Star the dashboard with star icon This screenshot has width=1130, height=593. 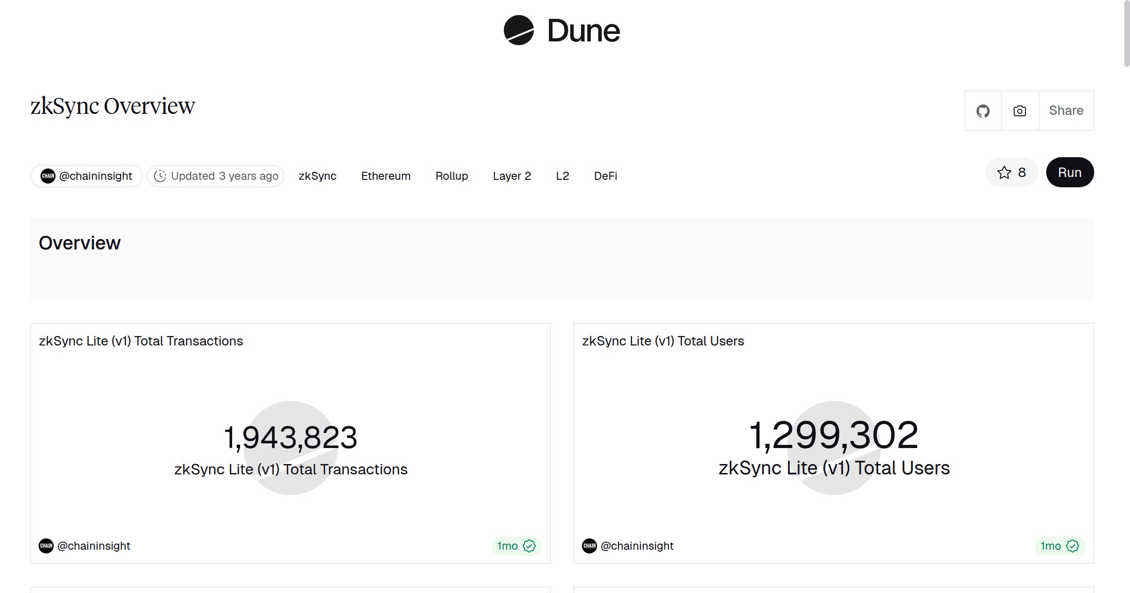(x=1004, y=173)
